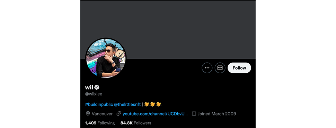336x128 pixels.
Task: Click the calendar icon beside Joined
Action: tap(194, 114)
